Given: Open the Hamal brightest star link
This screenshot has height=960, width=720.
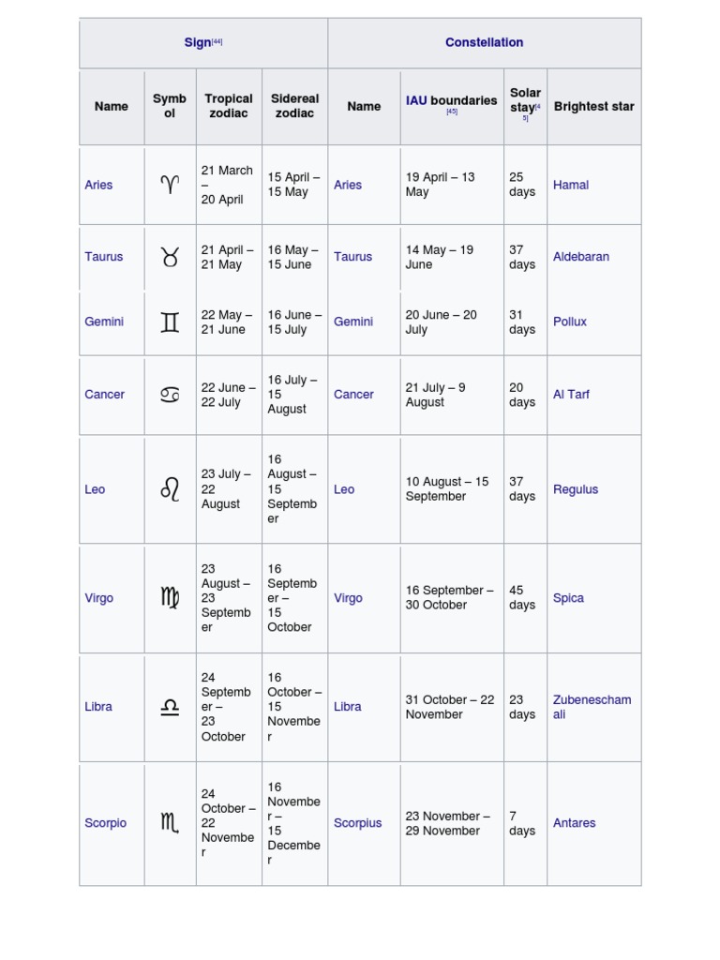Looking at the screenshot, I should pos(571,185).
